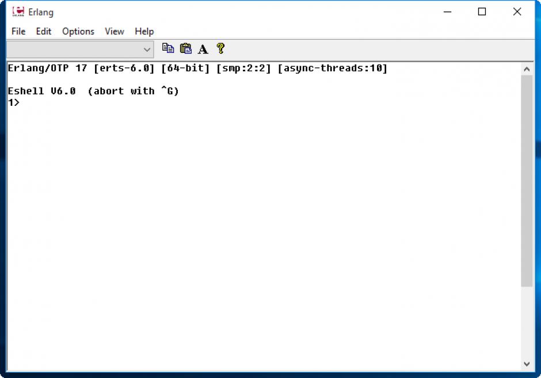Screen dimensions: 541x378
Task: Click the 'Erlang/OTP 17' banner text
Action: coord(47,68)
